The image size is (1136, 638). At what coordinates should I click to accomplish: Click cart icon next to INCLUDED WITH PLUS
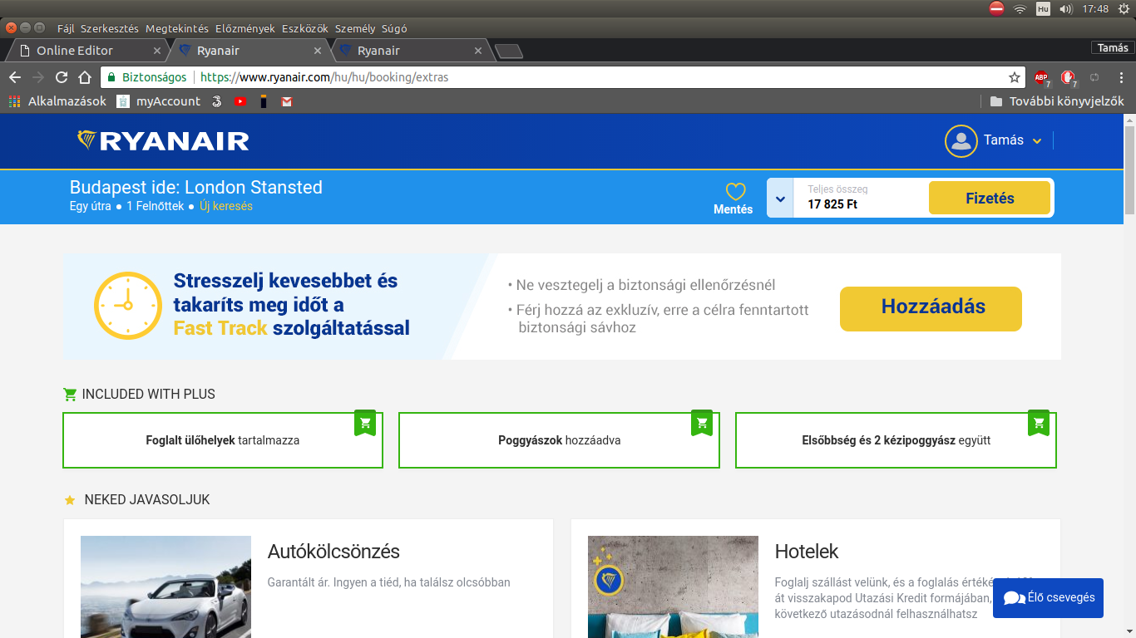(70, 395)
